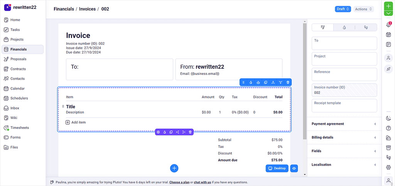Open the settings gear in the purple toolbar
The height and width of the screenshot is (186, 395).
tap(158, 132)
